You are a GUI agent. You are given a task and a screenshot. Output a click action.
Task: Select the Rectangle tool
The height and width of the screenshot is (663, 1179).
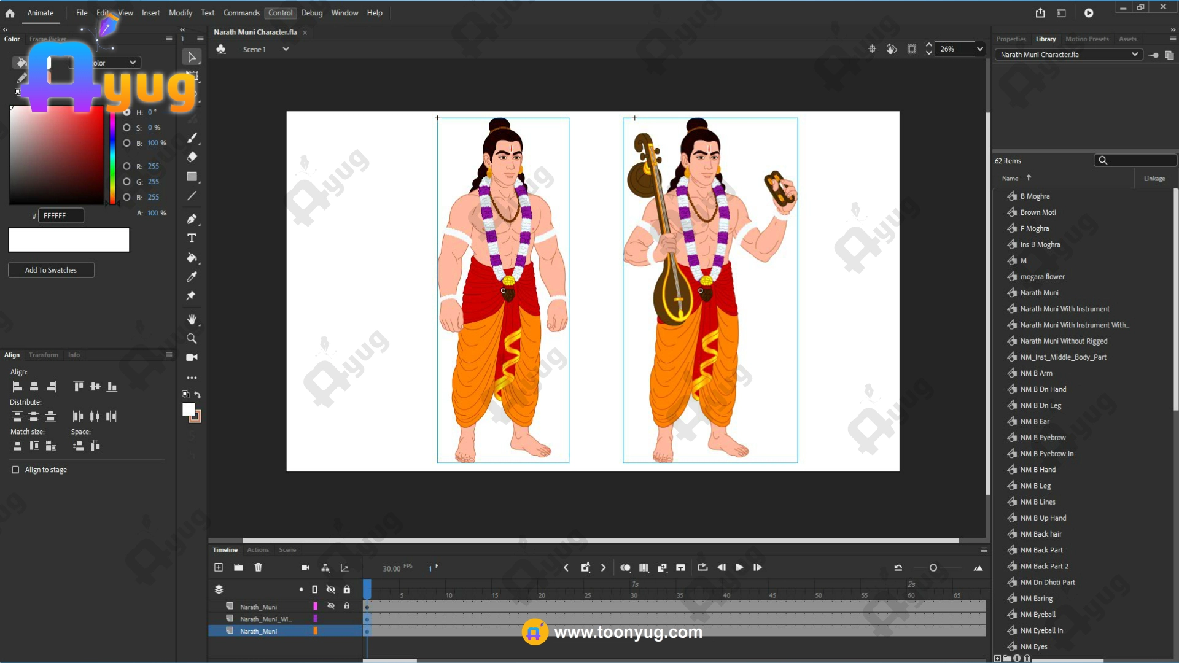(192, 177)
